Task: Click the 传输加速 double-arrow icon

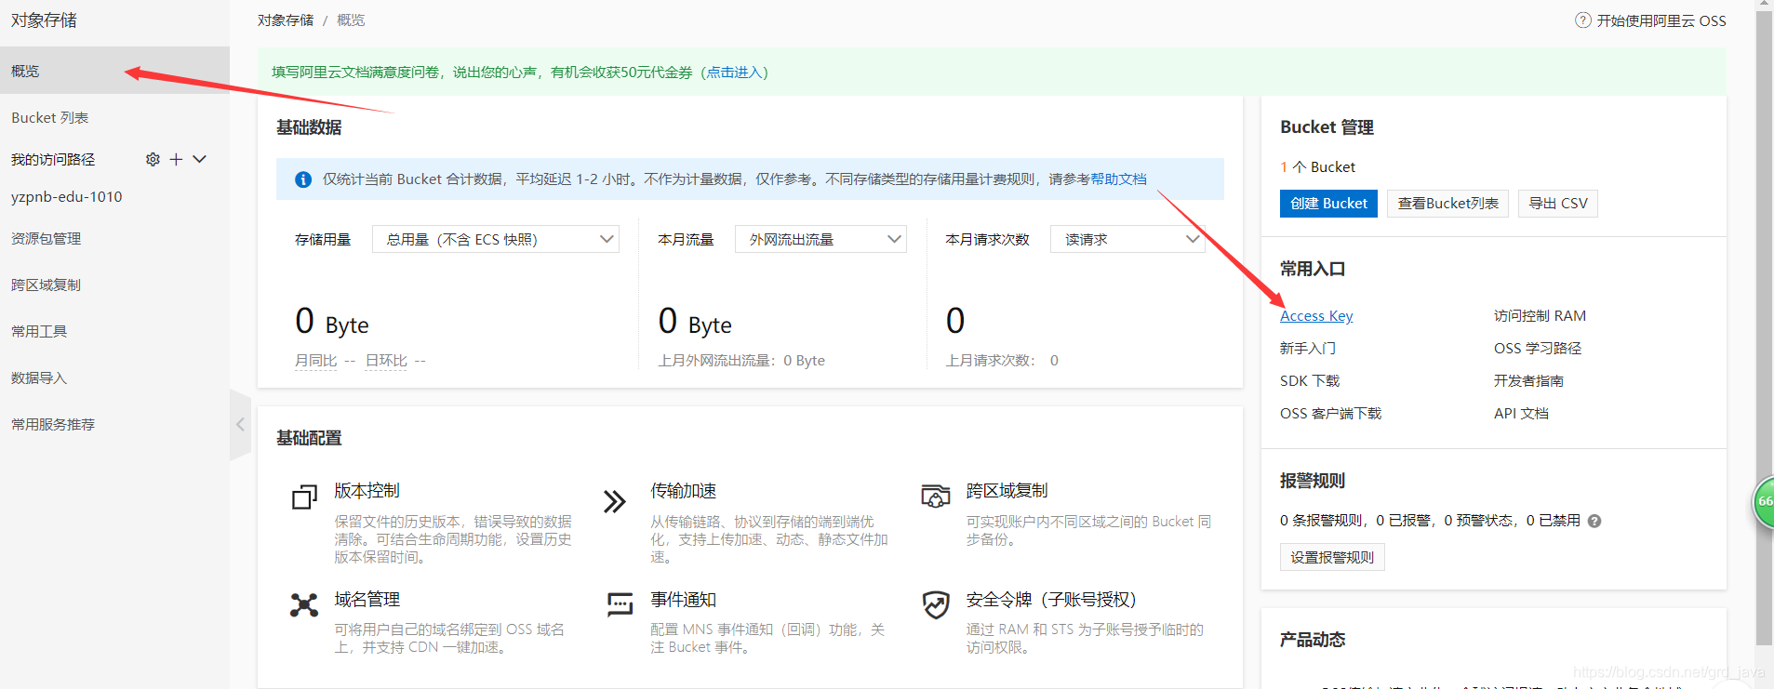Action: coord(615,501)
